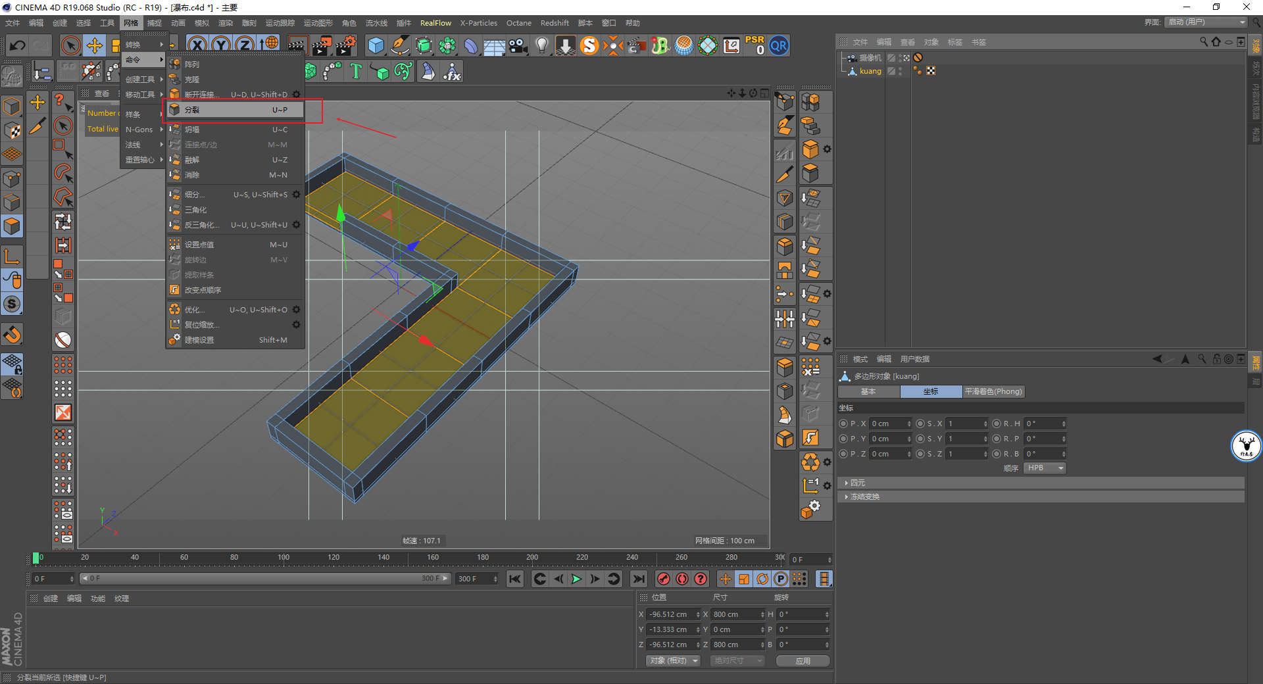Toggle the P.Y animation radio dot
The height and width of the screenshot is (684, 1263).
844,439
